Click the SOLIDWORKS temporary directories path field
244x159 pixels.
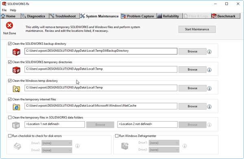click(101, 69)
